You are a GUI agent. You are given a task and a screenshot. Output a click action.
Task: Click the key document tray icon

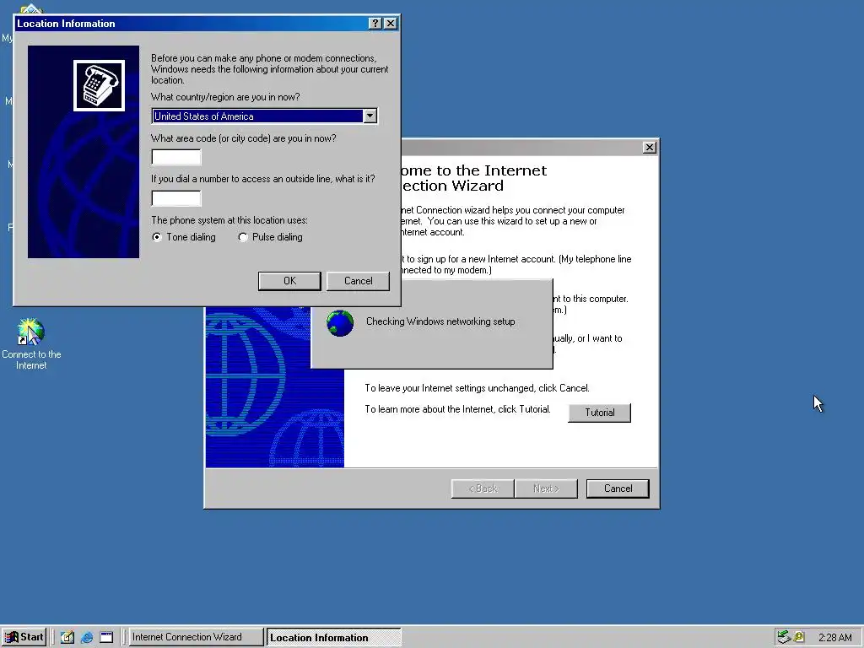[800, 637]
